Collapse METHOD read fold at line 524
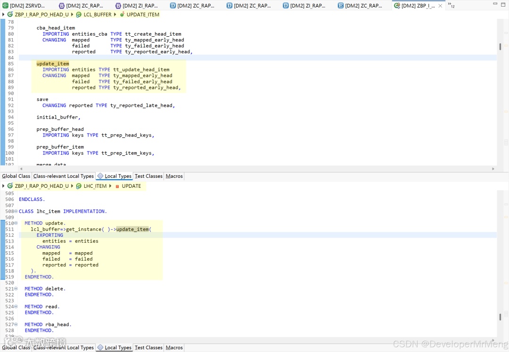The image size is (509, 352). pyautogui.click(x=16, y=307)
